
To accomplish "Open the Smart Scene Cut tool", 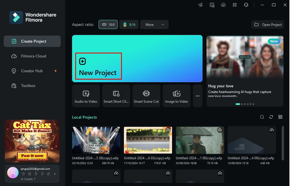I will pyautogui.click(x=146, y=96).
